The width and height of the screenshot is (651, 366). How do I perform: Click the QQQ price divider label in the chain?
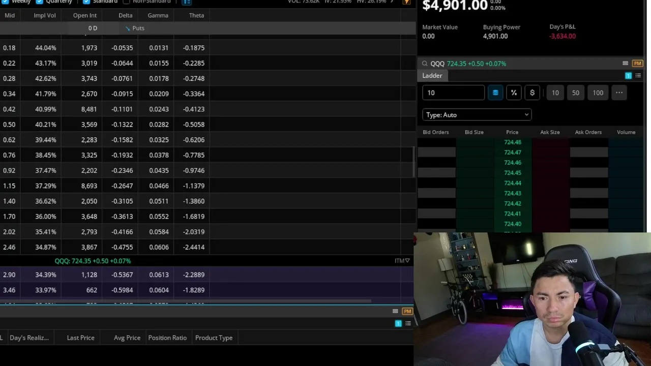pyautogui.click(x=93, y=261)
